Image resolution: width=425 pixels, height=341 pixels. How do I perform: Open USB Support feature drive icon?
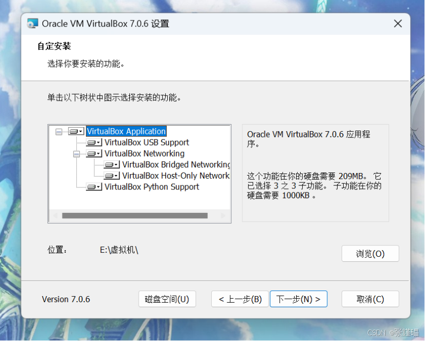tap(94, 142)
